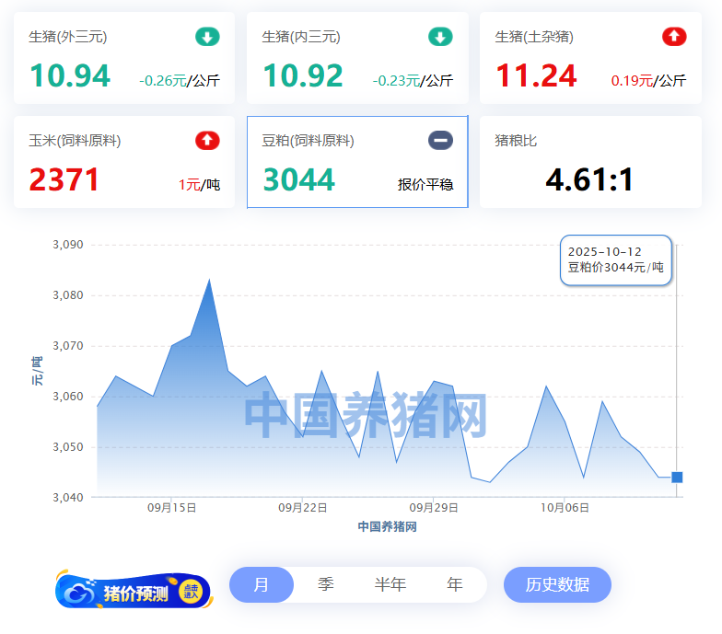Click the red up arrow on 玉米(饲料原料)
The width and height of the screenshot is (722, 634).
pos(207,141)
